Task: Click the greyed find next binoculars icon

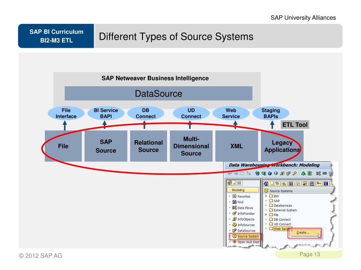Action: (x=298, y=184)
